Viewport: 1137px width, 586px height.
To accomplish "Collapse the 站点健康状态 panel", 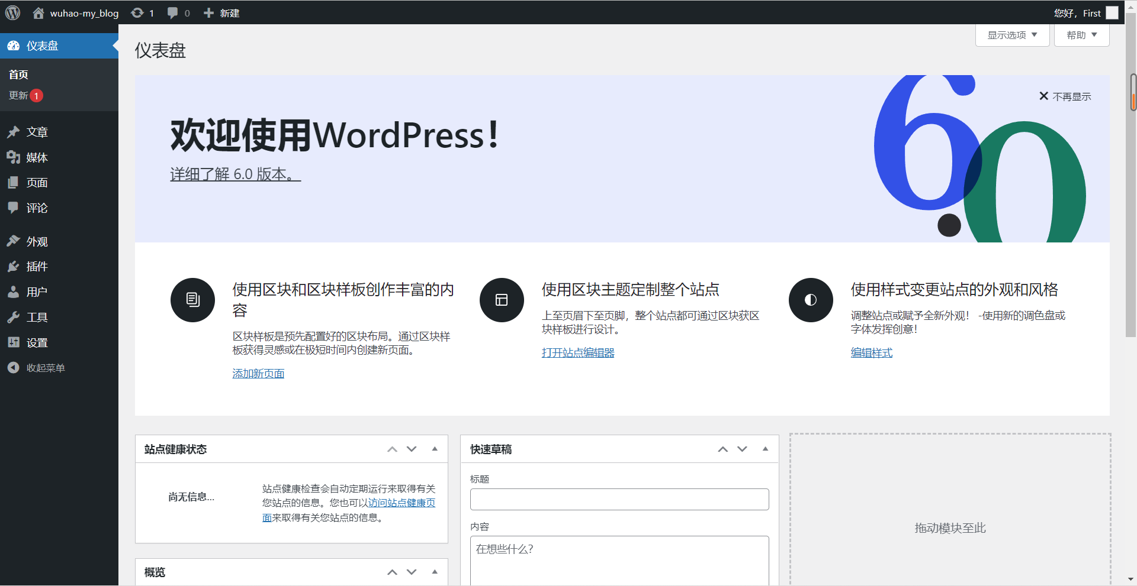I will [x=435, y=449].
